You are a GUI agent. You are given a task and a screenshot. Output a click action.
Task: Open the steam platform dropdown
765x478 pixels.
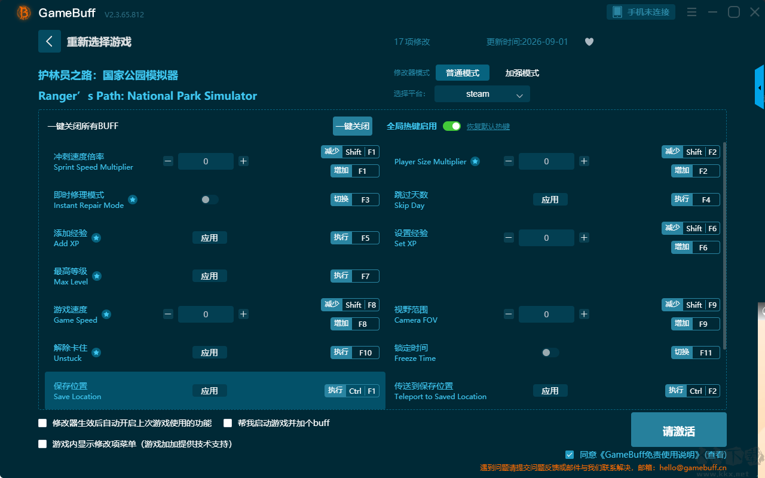tap(482, 94)
